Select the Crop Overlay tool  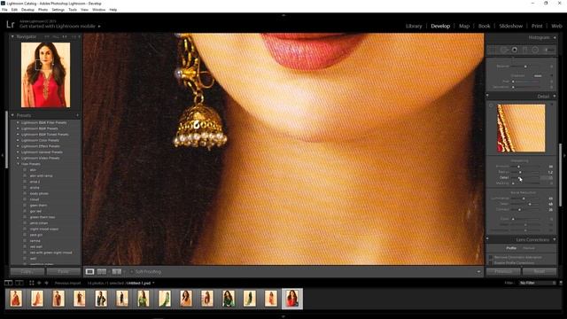click(x=493, y=50)
